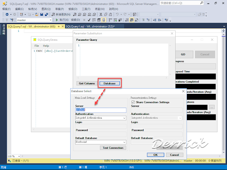Open the 檔案(F) menu

pyautogui.click(x=6, y=9)
